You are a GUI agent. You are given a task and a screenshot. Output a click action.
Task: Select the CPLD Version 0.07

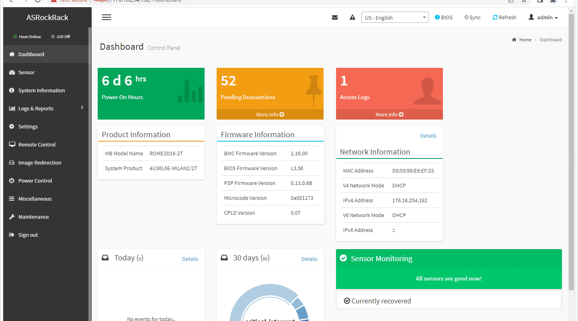click(x=295, y=213)
